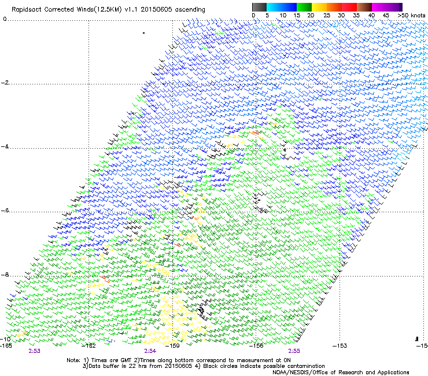Click the '-6' latitude axis label
The width and height of the screenshot is (428, 376).
click(x=5, y=211)
